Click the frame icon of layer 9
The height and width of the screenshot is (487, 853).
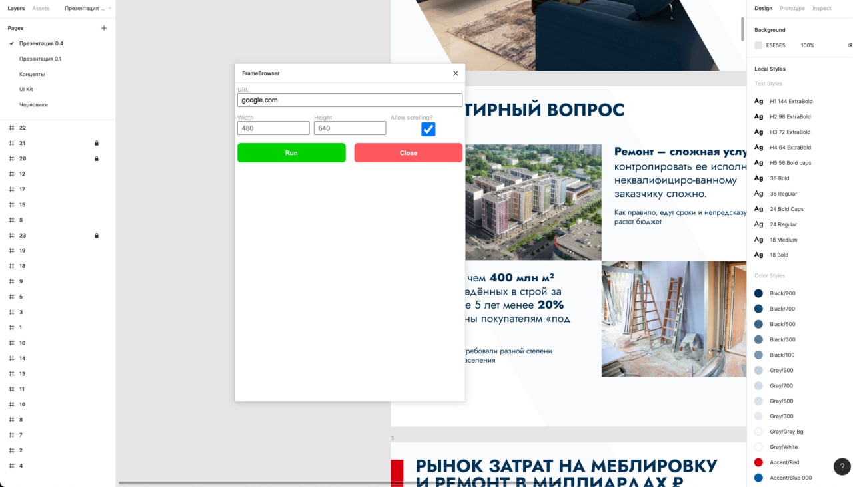11,281
